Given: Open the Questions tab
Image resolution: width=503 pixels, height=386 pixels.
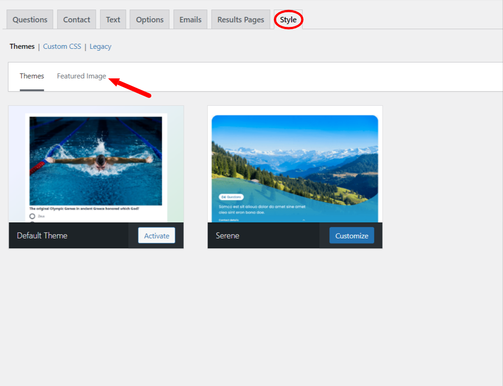Looking at the screenshot, I should [x=30, y=20].
